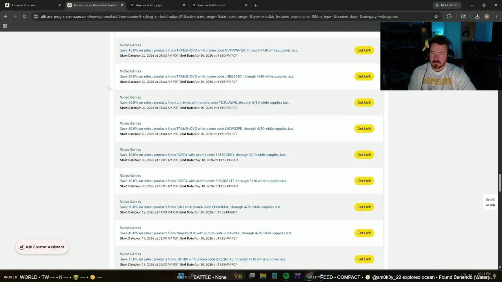Switch to second Gear — hotdropfps tab

click(x=219, y=5)
